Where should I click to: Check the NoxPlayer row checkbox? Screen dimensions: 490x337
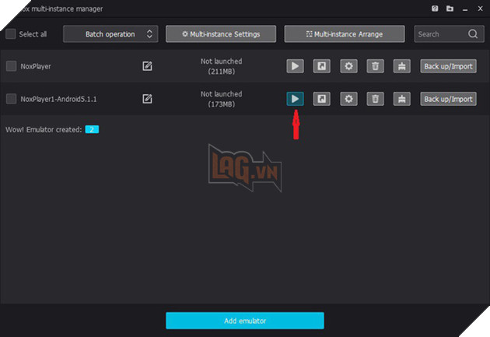coord(11,66)
